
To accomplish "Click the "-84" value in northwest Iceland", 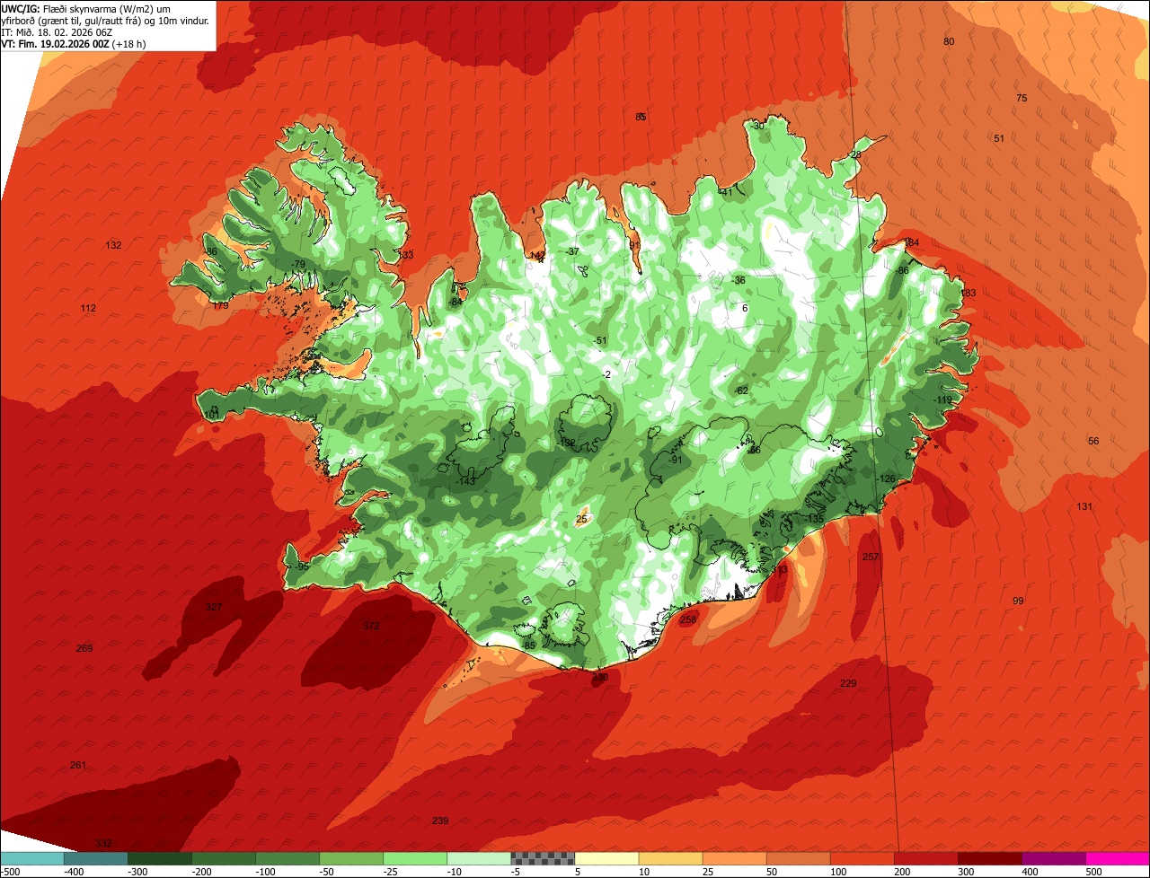I will tap(456, 302).
